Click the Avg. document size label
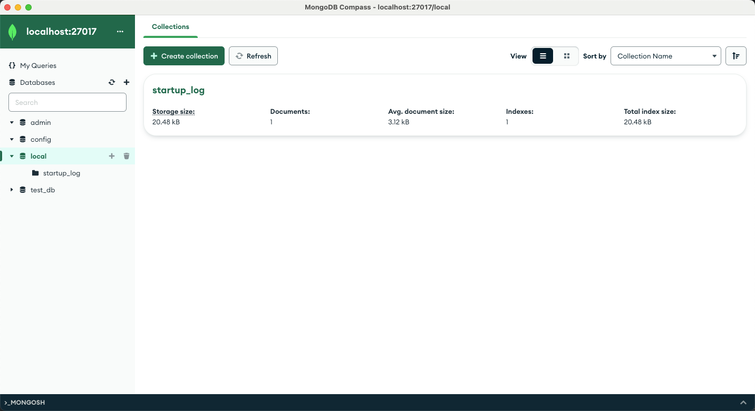This screenshot has height=411, width=755. point(421,112)
